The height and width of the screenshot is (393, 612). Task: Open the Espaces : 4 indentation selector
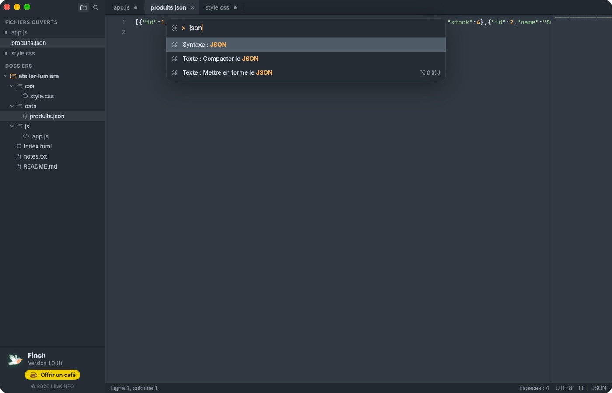pyautogui.click(x=534, y=388)
